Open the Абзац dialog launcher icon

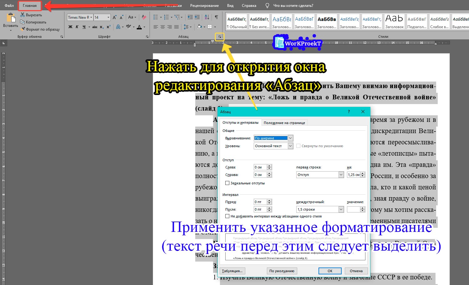(220, 37)
